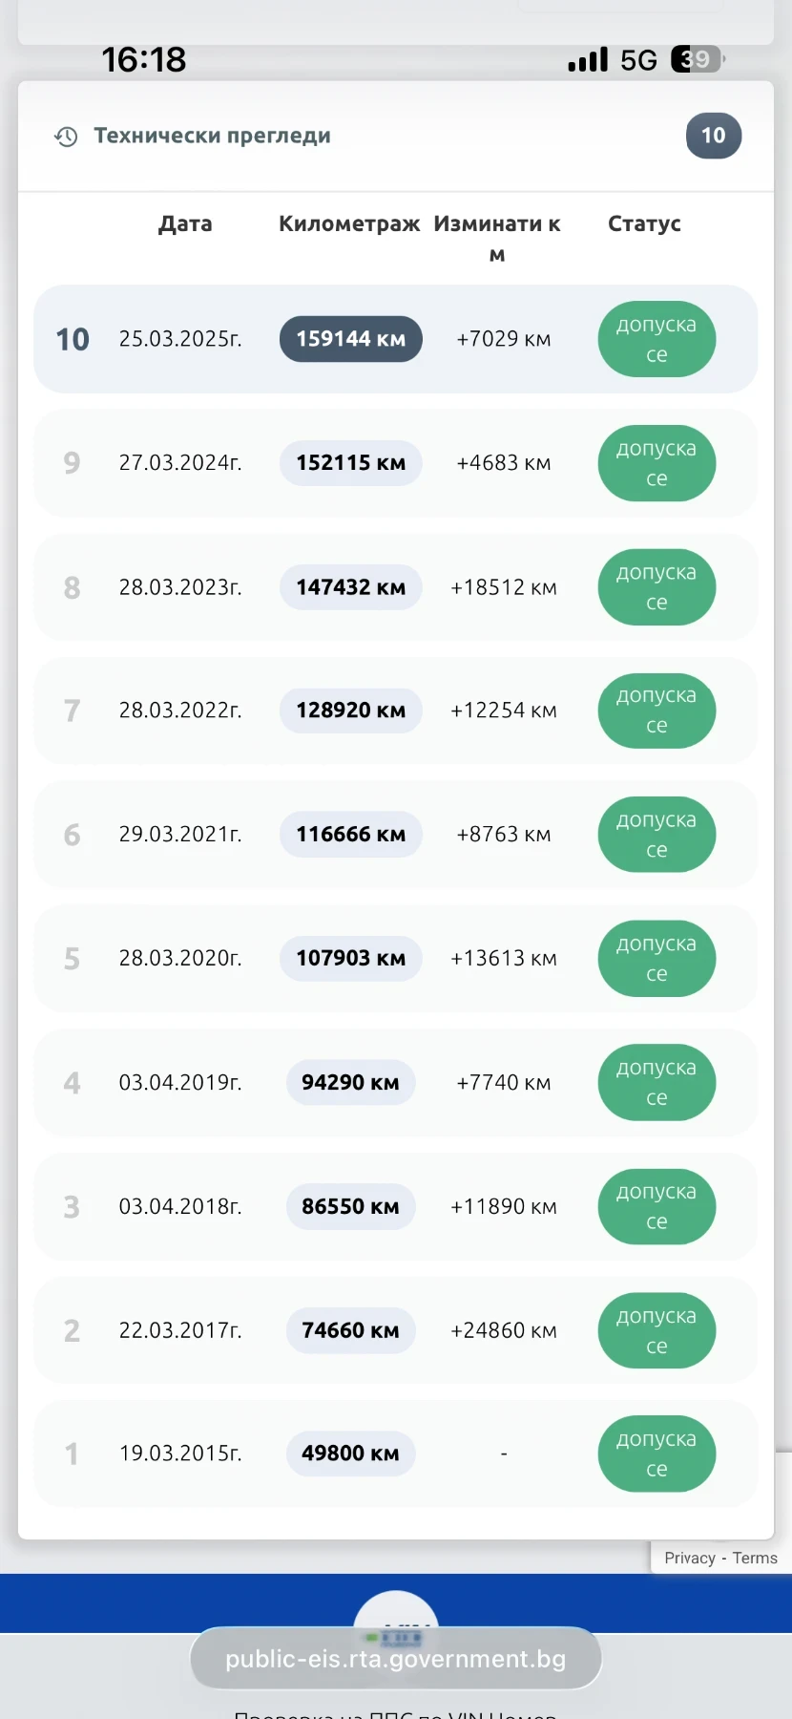Screen dimensions: 792x1719
Task: Select the 159144 км mileage badge
Action: (350, 339)
